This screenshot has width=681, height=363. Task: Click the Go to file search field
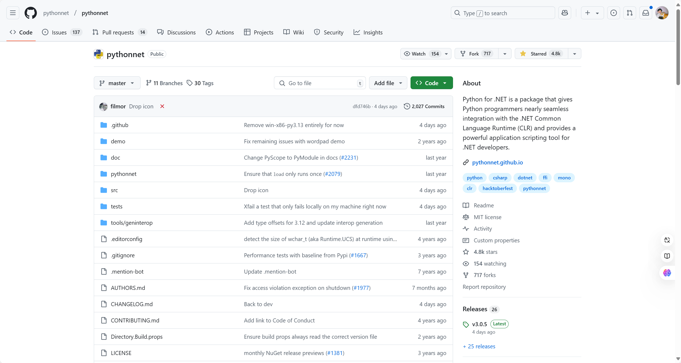(319, 83)
